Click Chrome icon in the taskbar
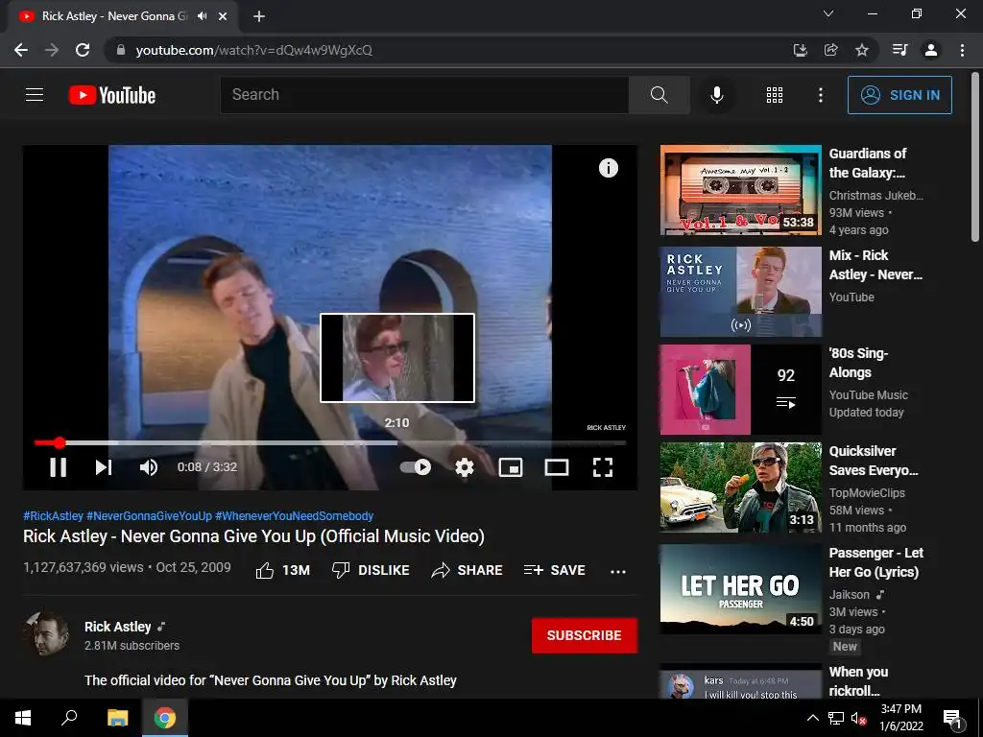This screenshot has width=983, height=737. pyautogui.click(x=165, y=718)
